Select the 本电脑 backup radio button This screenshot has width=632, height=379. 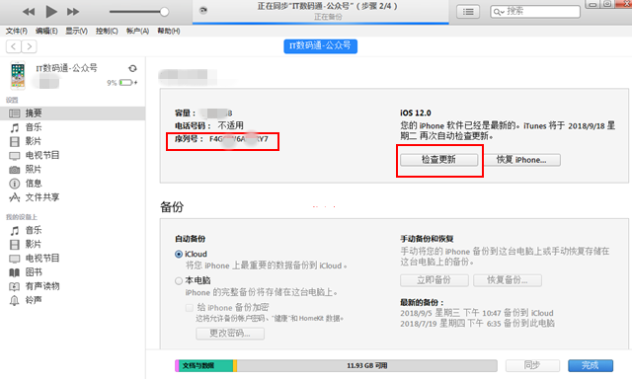pos(179,280)
